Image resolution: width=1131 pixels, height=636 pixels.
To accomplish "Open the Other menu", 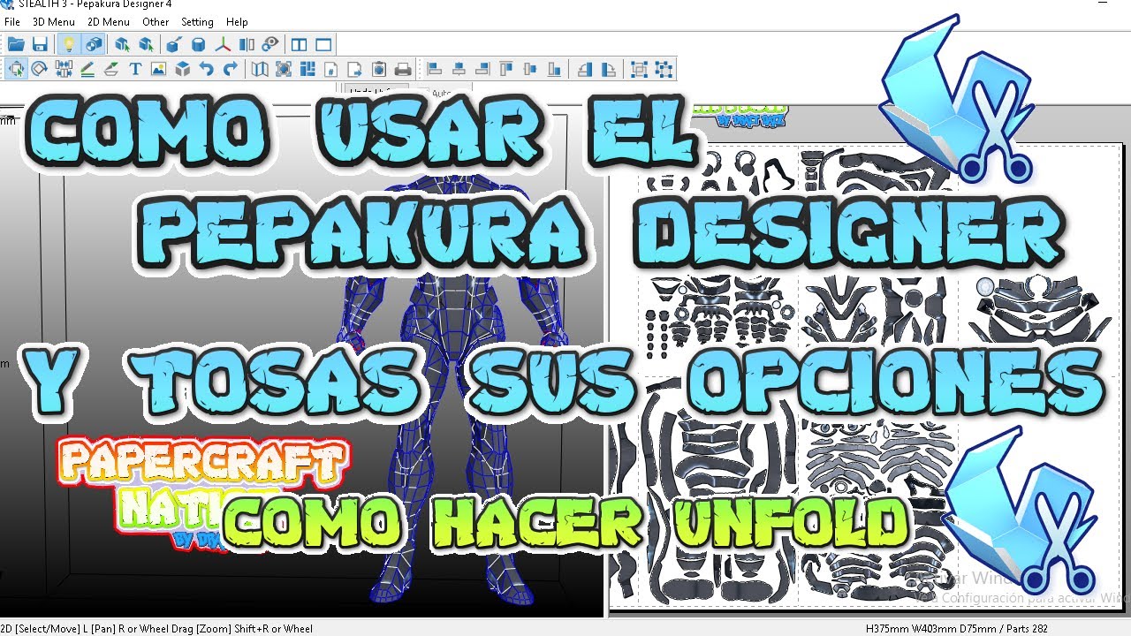I will [156, 22].
